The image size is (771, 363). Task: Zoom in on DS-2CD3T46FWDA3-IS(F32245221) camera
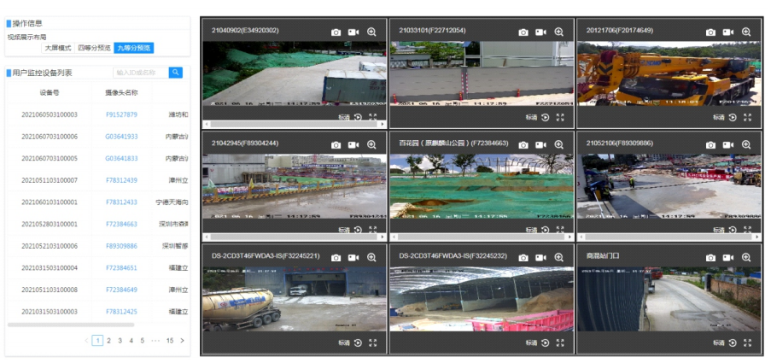371,257
